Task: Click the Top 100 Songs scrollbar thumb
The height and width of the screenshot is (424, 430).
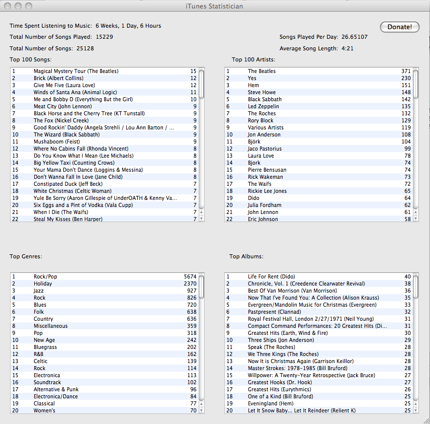Action: tap(201, 84)
